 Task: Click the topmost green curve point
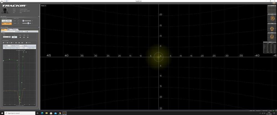[24, 52]
